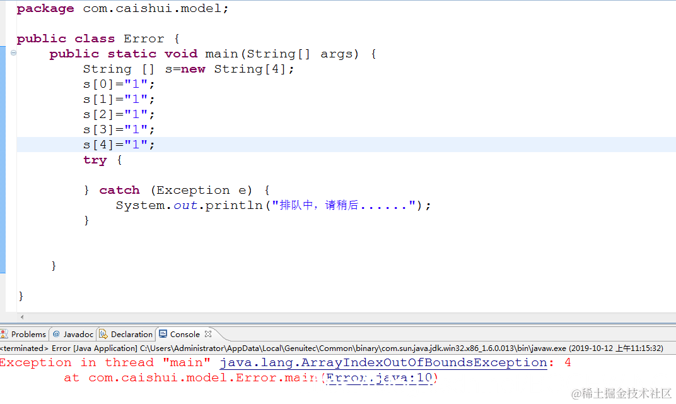
Task: Click 'at com.caishui.model.Error.main' console text
Action: click(x=190, y=378)
